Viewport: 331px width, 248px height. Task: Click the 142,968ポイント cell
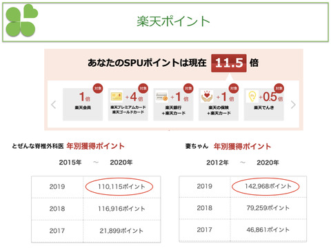click(x=268, y=186)
